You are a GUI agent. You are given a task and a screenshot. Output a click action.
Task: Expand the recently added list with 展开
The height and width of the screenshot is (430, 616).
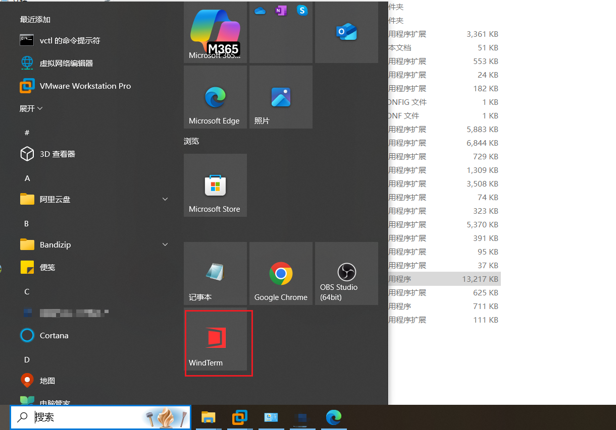click(x=31, y=108)
